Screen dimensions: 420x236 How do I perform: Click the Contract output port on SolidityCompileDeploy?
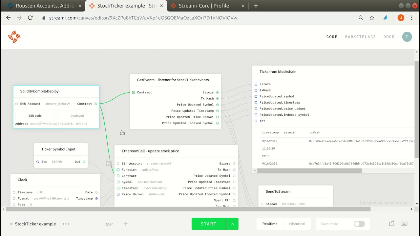click(96, 104)
